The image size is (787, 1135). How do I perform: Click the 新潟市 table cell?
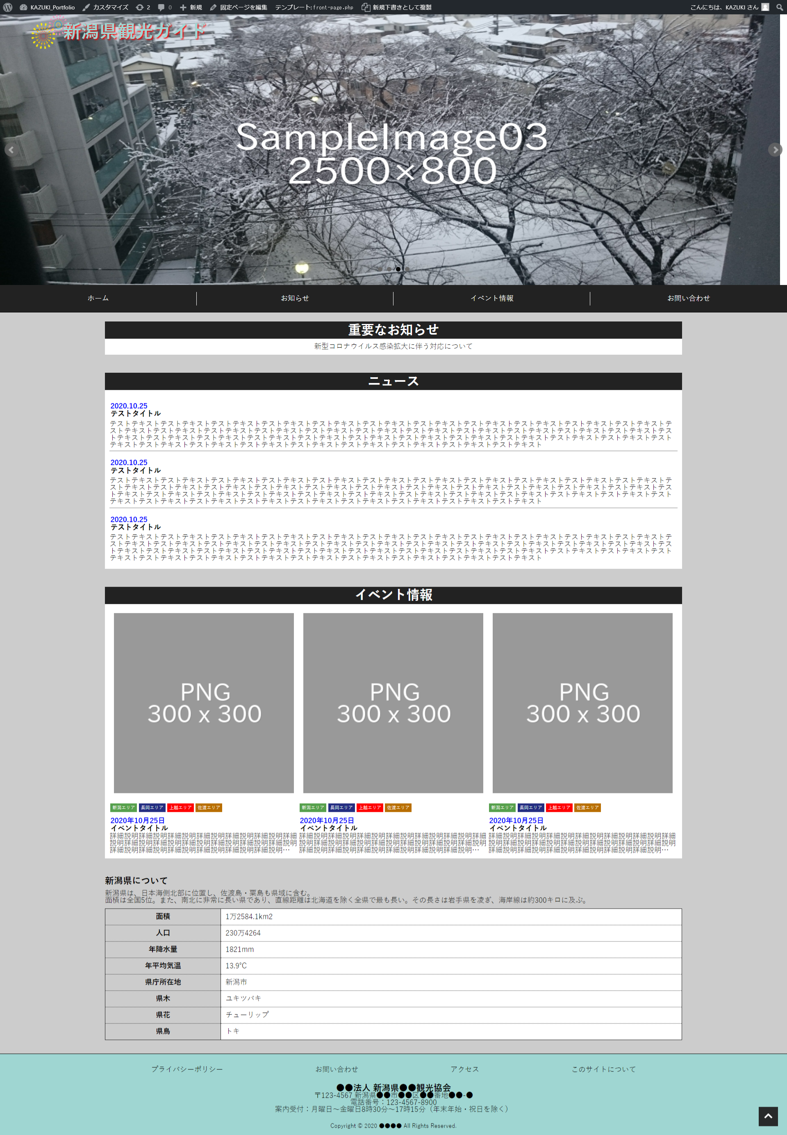coord(451,982)
